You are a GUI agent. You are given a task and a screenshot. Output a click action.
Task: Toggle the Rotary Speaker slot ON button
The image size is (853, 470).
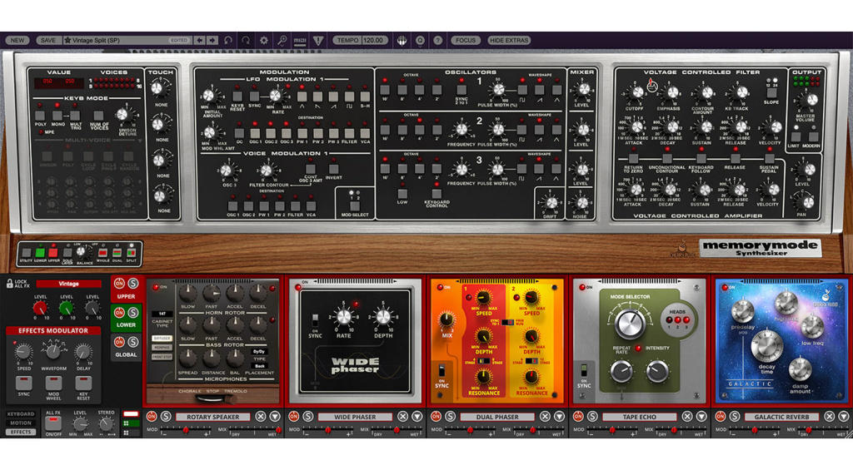(x=152, y=417)
